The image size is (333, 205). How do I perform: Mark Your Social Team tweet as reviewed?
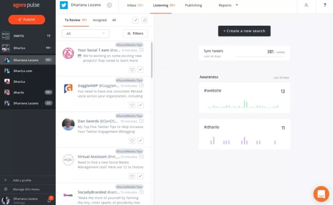[140, 70]
